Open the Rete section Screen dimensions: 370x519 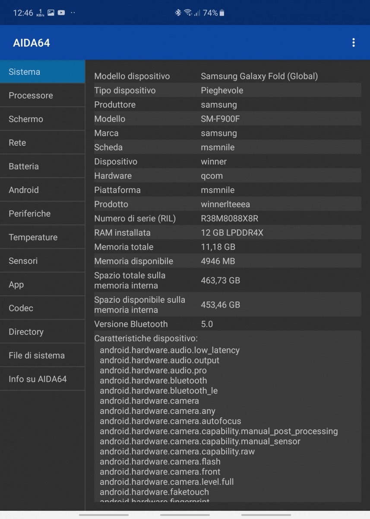point(42,143)
